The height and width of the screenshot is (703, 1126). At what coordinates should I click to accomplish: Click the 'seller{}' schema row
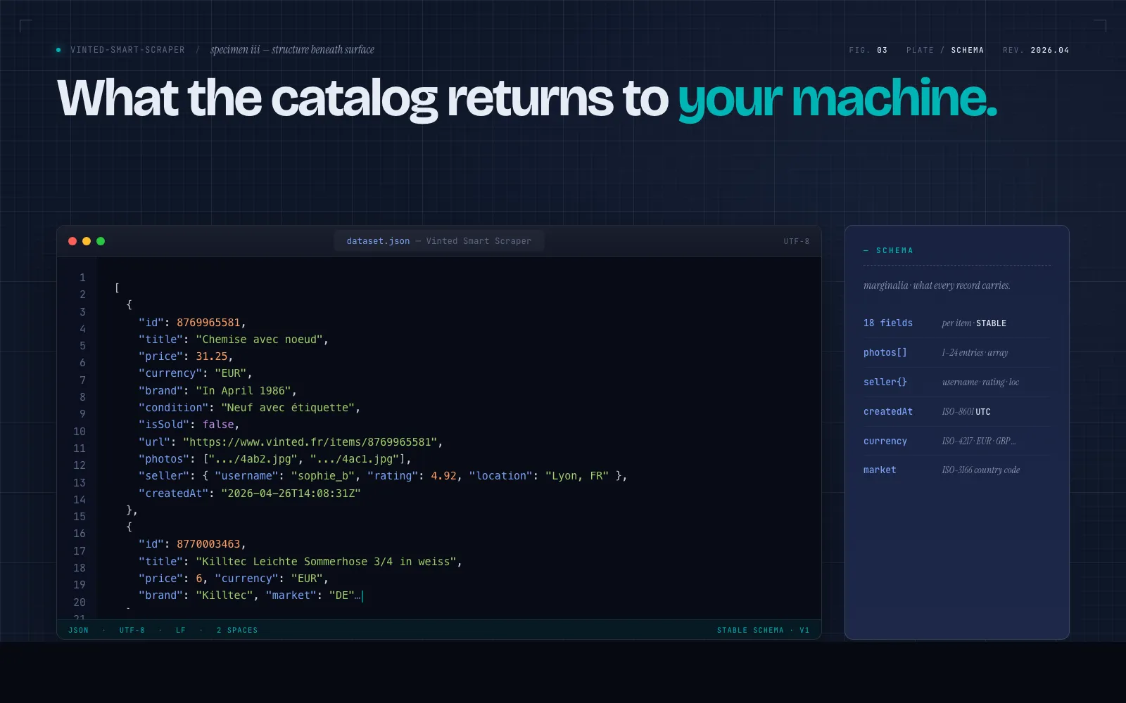click(957, 382)
